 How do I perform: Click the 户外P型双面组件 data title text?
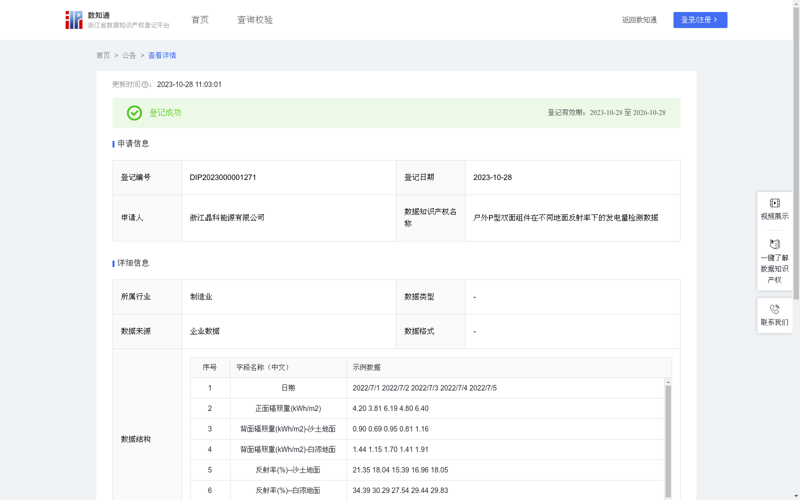point(565,218)
